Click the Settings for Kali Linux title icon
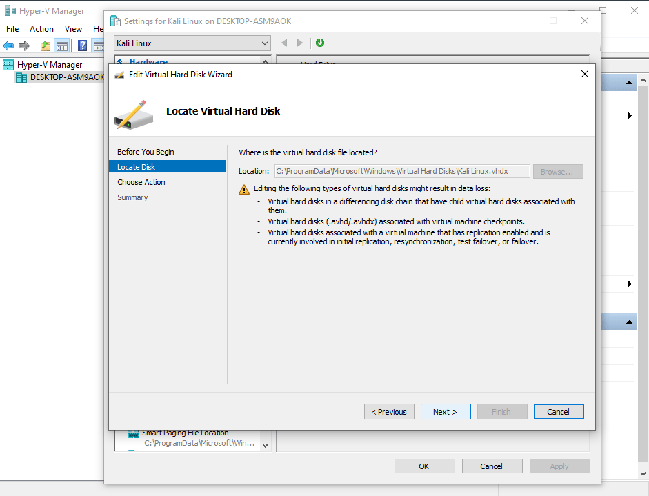The image size is (649, 496). (115, 21)
